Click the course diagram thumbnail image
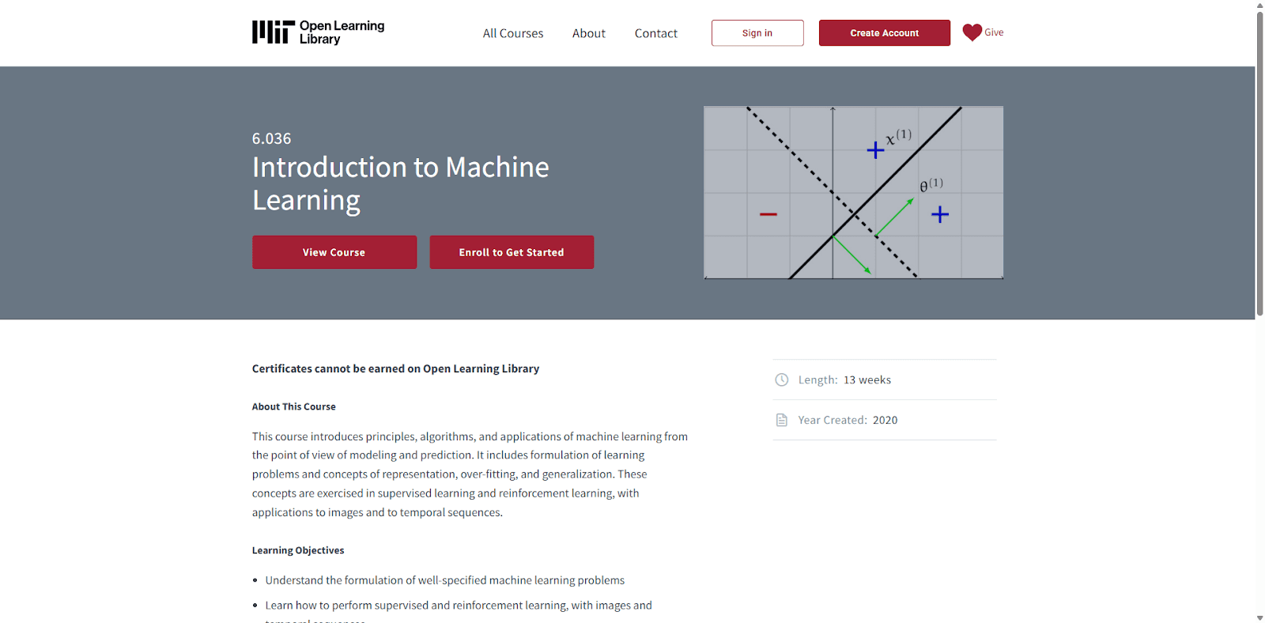The image size is (1265, 623). pos(854,193)
